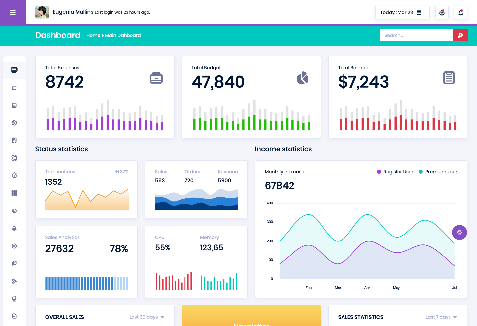Select the monitor dashboard icon in sidebar
This screenshot has height=326, width=477.
point(14,70)
